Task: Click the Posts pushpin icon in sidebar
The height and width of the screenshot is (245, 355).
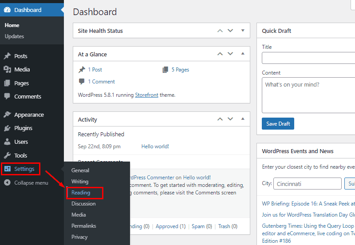Action: [x=7, y=56]
